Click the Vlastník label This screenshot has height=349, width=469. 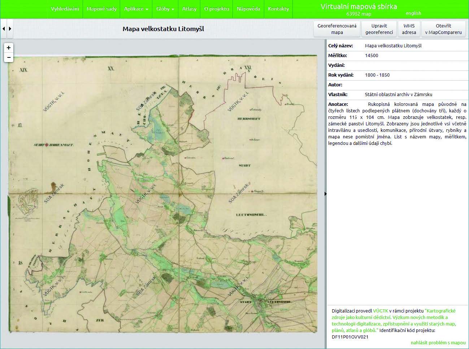tap(338, 95)
